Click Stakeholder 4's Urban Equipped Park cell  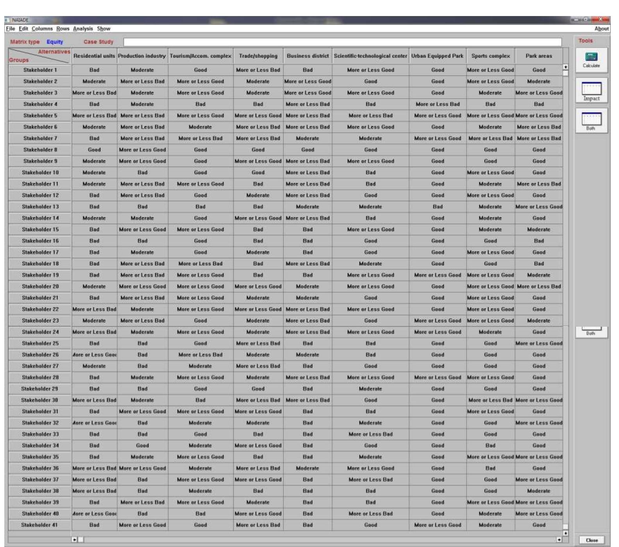tap(438, 104)
